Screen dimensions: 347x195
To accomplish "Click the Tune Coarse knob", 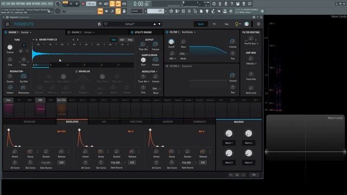I will tap(10, 47).
